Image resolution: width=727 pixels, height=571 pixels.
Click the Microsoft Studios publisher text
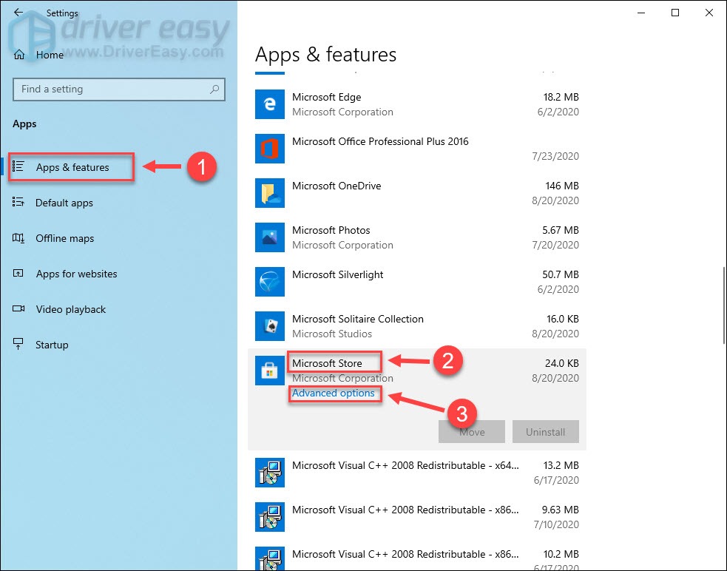(x=332, y=334)
